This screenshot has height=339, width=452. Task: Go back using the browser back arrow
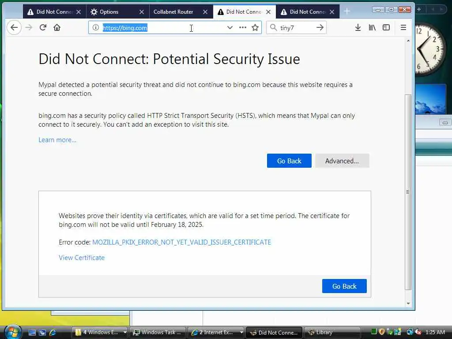[x=14, y=28]
